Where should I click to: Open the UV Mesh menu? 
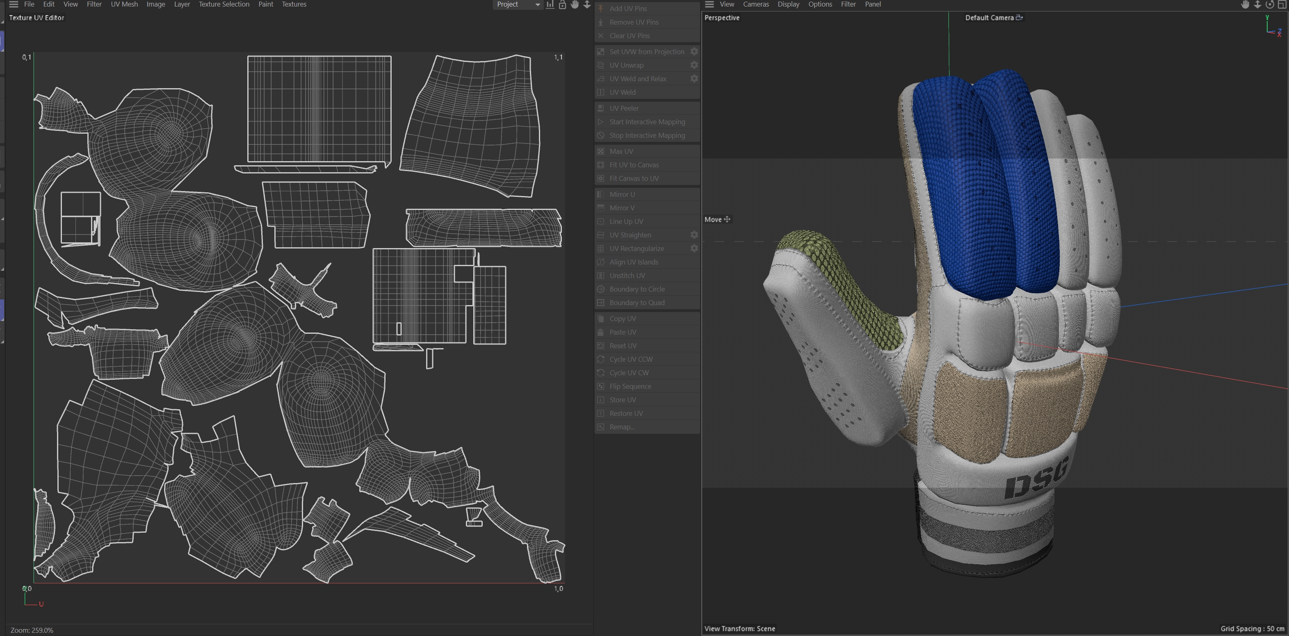(124, 5)
